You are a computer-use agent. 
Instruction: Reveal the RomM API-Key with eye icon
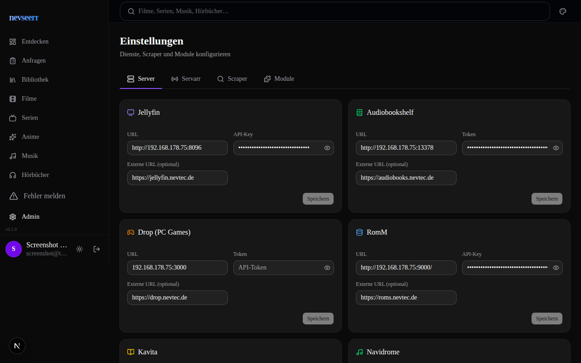point(556,268)
